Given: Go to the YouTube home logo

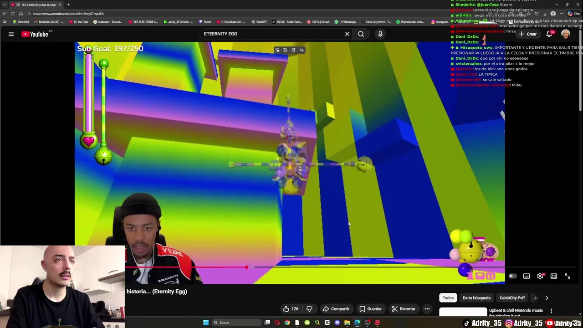Looking at the screenshot, I should (x=35, y=34).
